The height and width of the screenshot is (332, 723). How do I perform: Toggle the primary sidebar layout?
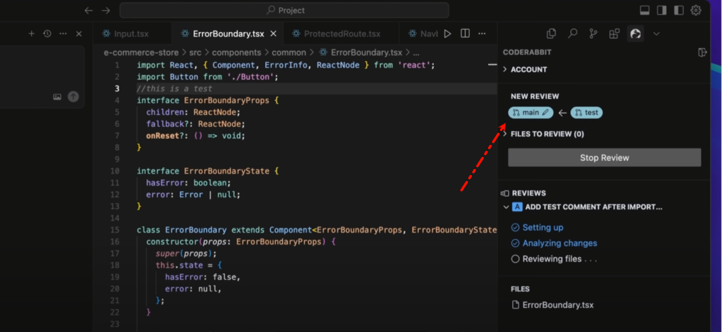(x=661, y=10)
